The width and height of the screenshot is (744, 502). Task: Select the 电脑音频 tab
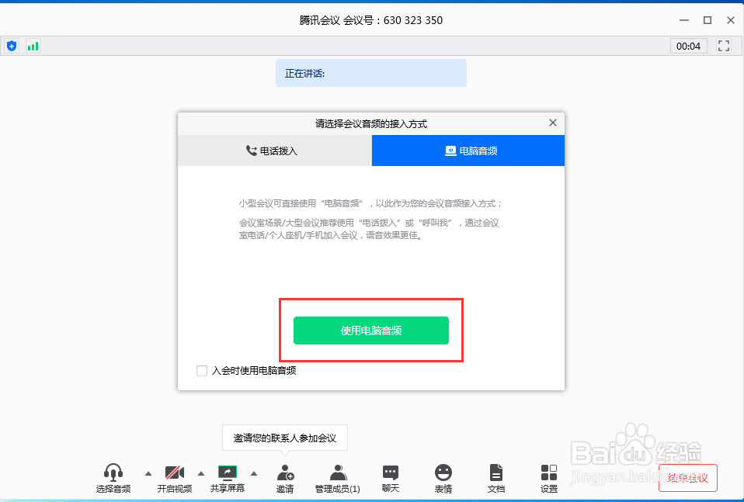468,151
